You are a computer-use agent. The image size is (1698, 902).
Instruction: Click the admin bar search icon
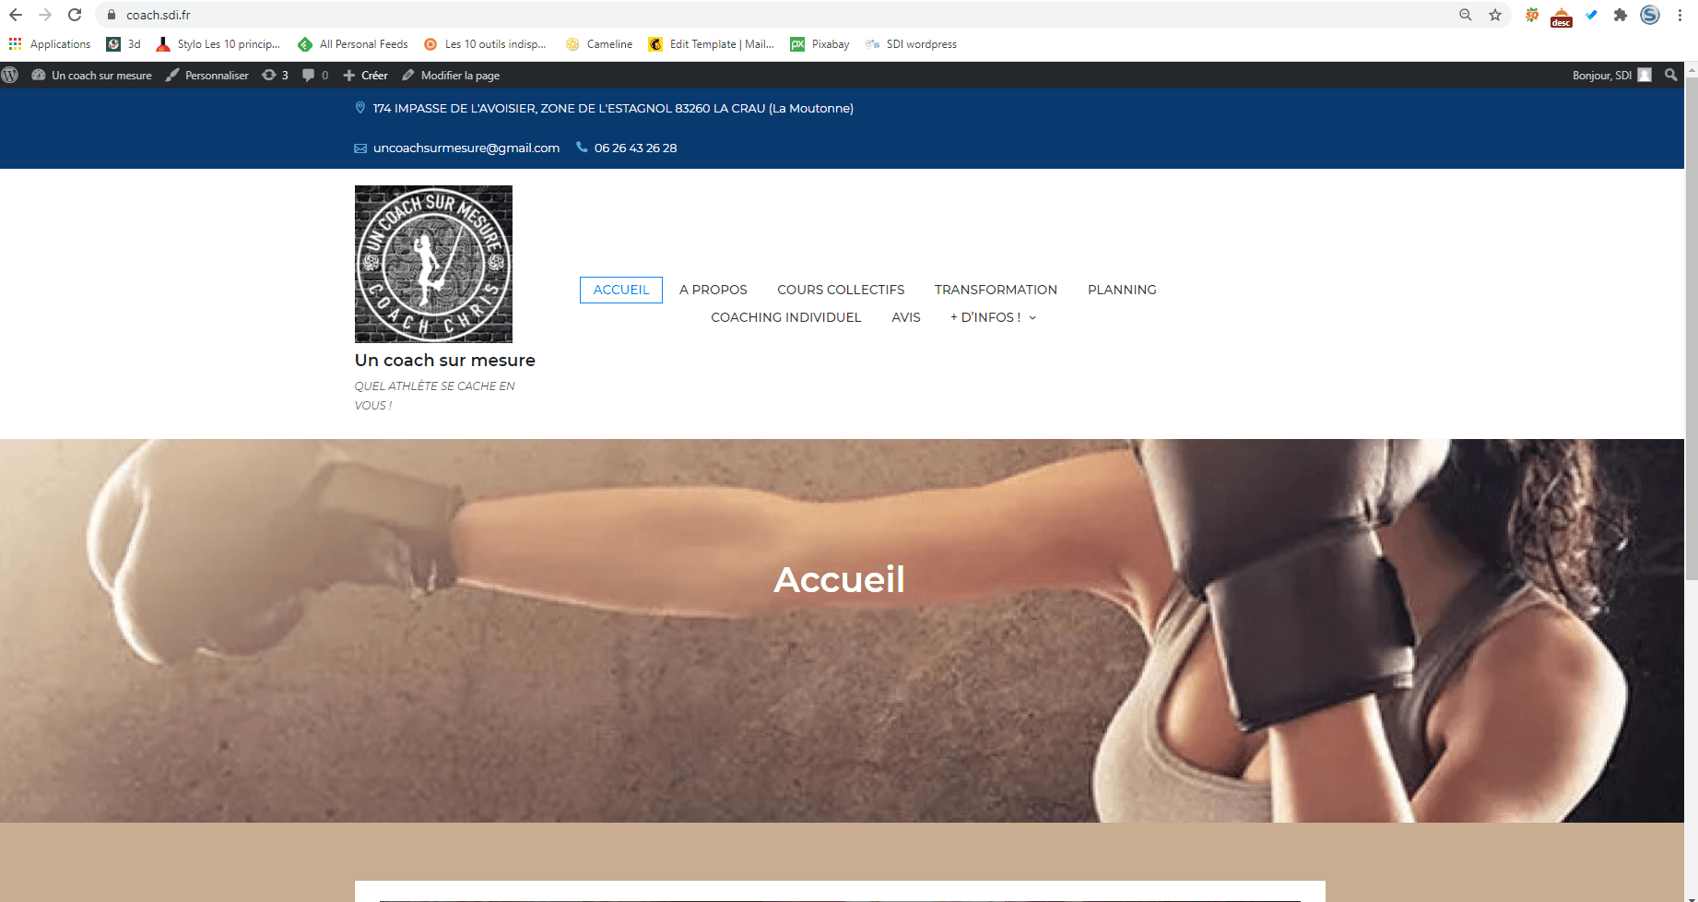pos(1670,76)
